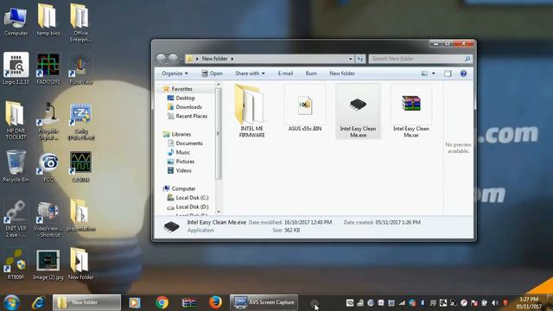Screen dimensions: 553x311
Task: Switch to AVS Screen Capture taskbar button
Action: point(264,302)
